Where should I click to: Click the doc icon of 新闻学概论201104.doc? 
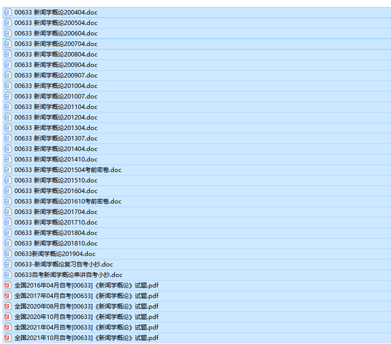click(x=7, y=106)
